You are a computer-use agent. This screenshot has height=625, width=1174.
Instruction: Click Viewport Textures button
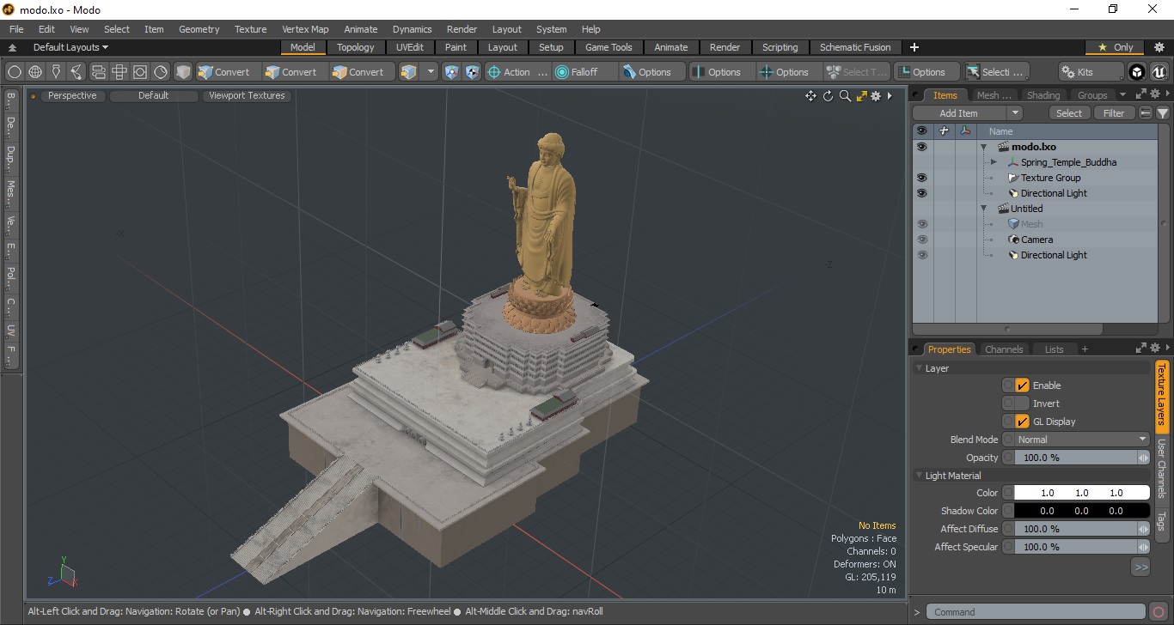[x=247, y=96]
